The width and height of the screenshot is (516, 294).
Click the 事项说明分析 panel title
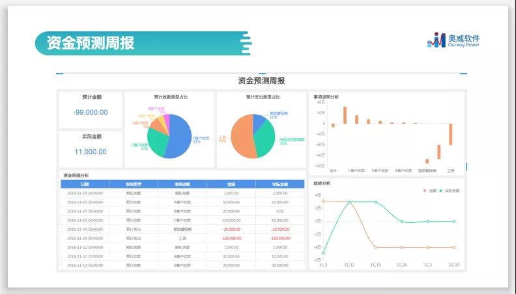[326, 97]
